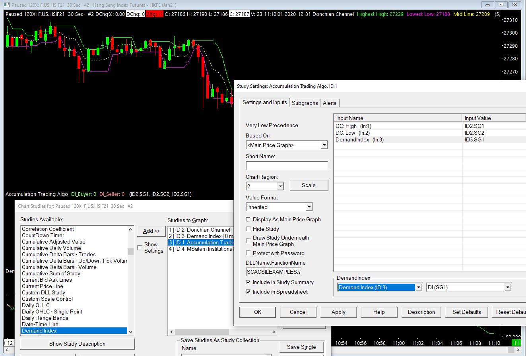
Task: Click Studies Available scrollbar down arrow
Action: 131,332
